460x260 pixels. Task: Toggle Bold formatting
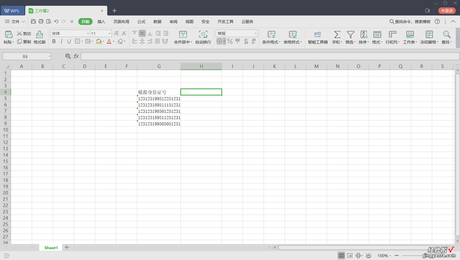54,41
